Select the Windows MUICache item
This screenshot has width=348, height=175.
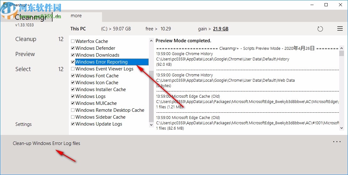click(96, 103)
